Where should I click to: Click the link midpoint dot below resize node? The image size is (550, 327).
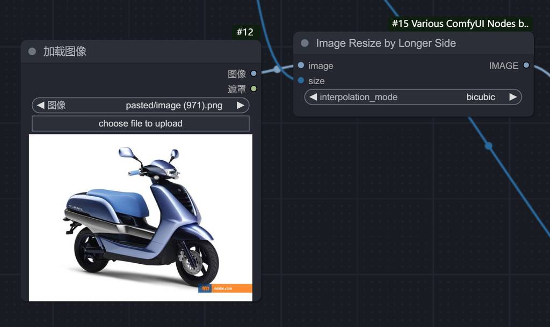[488, 146]
